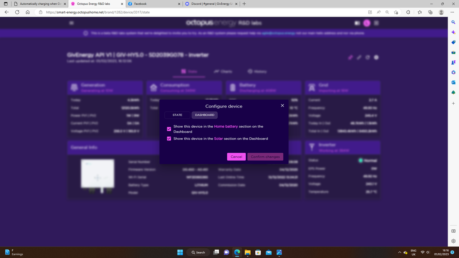Show hidden system tray icons

399,252
